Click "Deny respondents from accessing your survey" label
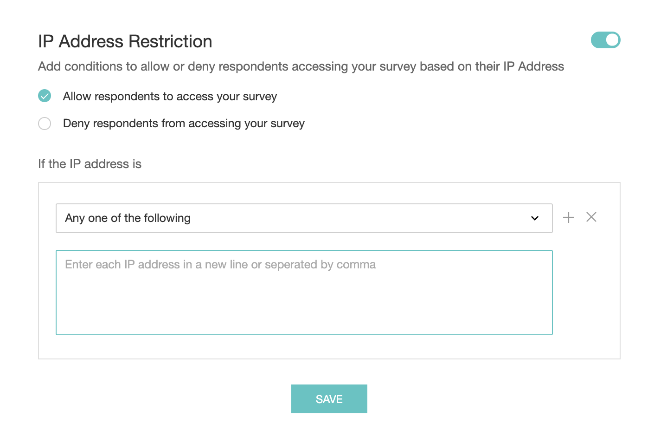Screen dimensions: 654x443 click(184, 124)
